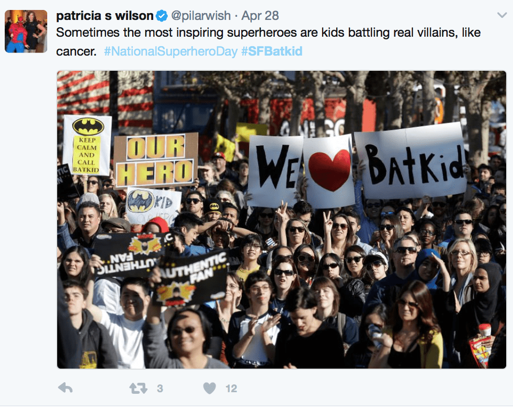
Task: View the retweet count of 3
Action: point(159,389)
